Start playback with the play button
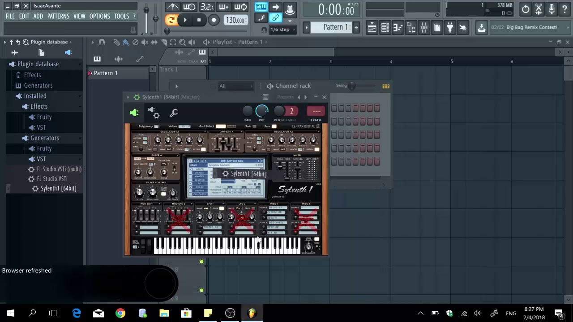 click(185, 20)
